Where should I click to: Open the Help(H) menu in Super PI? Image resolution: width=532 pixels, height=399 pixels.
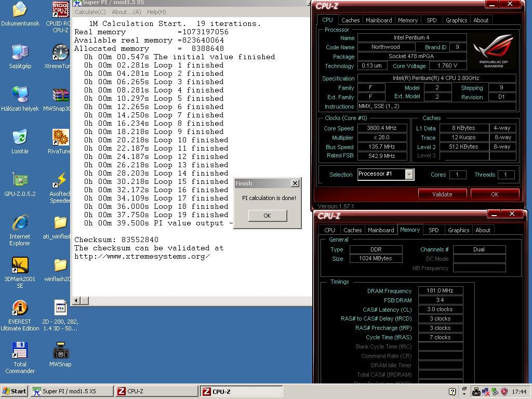click(x=156, y=12)
